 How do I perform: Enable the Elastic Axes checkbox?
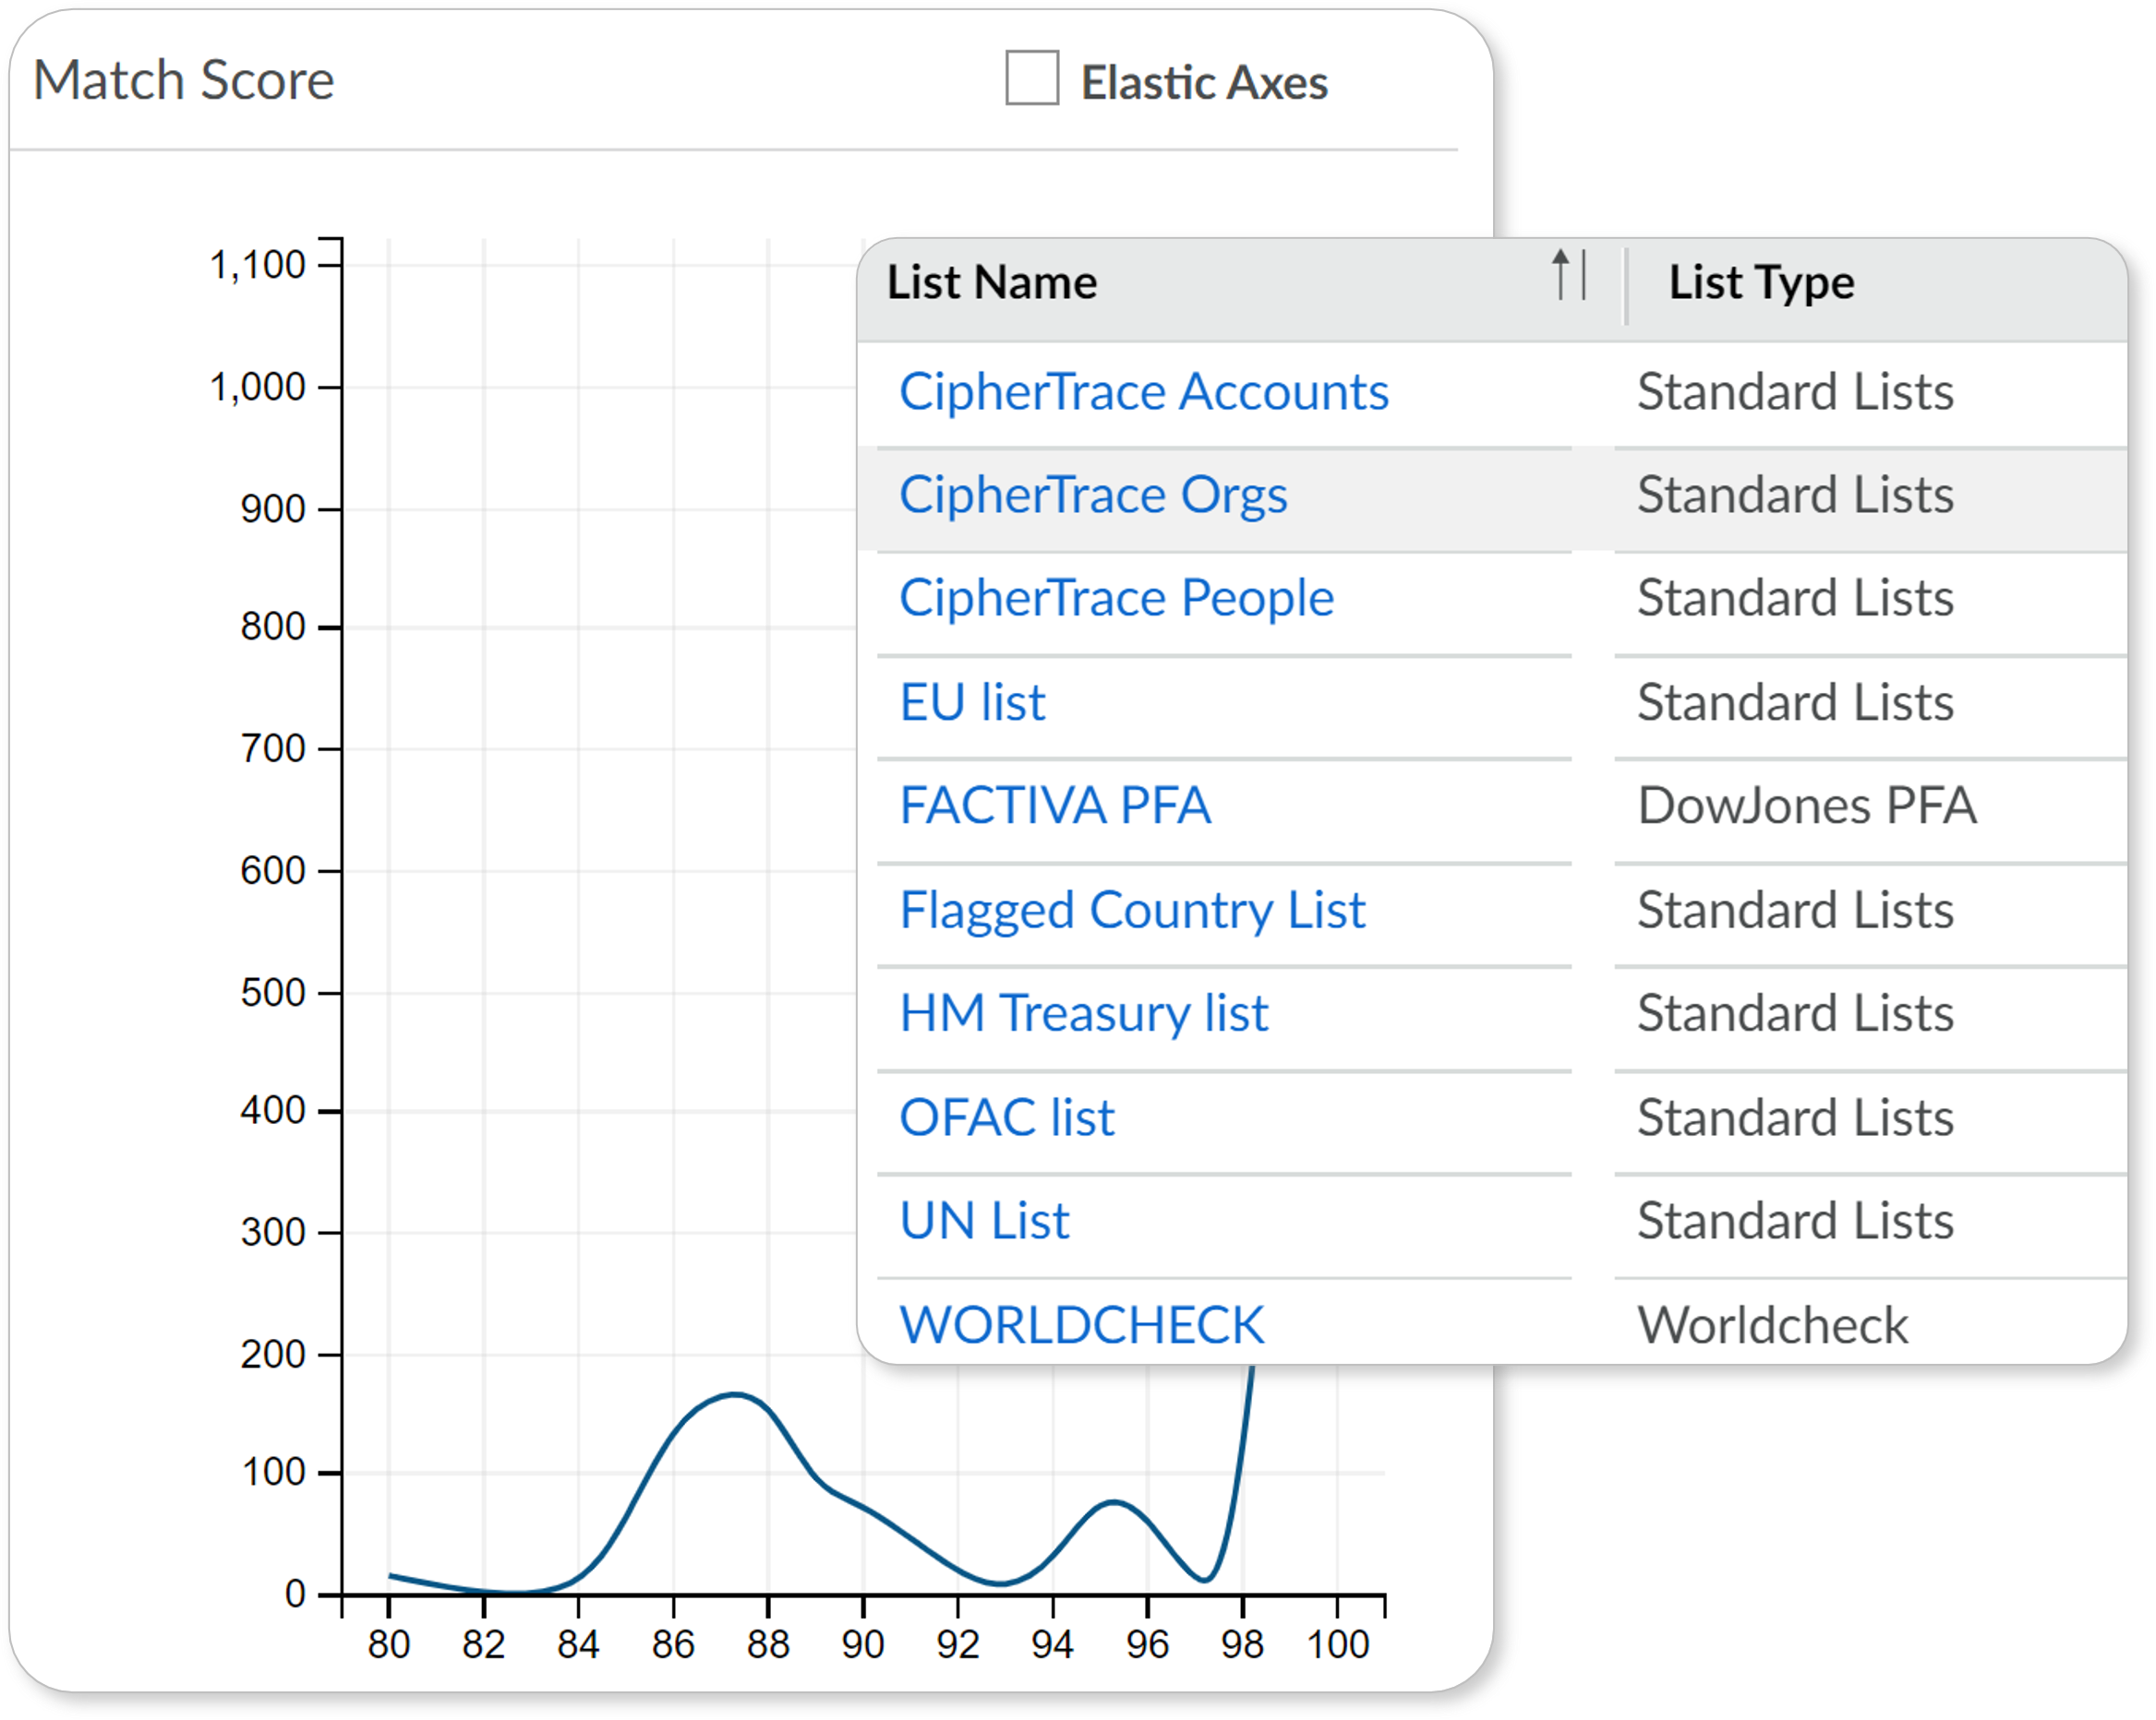point(1032,78)
